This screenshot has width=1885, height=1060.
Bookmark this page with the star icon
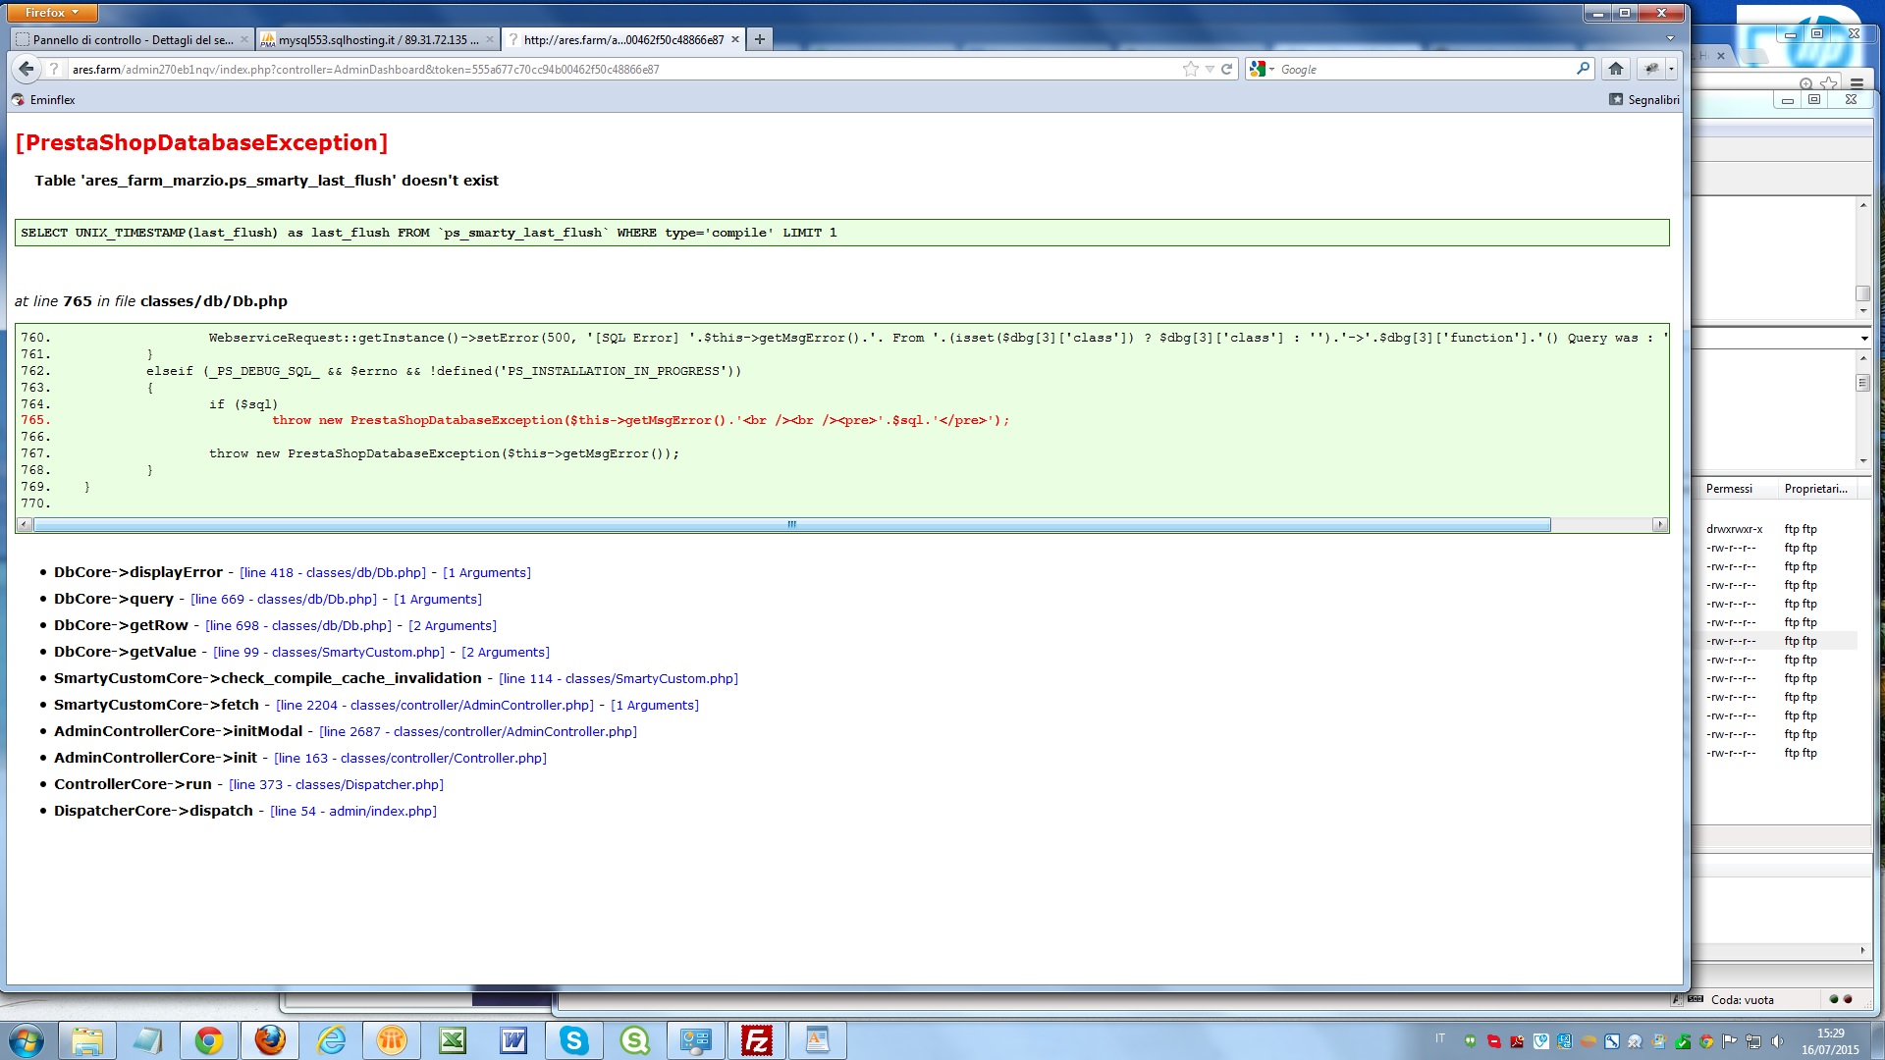[1191, 69]
